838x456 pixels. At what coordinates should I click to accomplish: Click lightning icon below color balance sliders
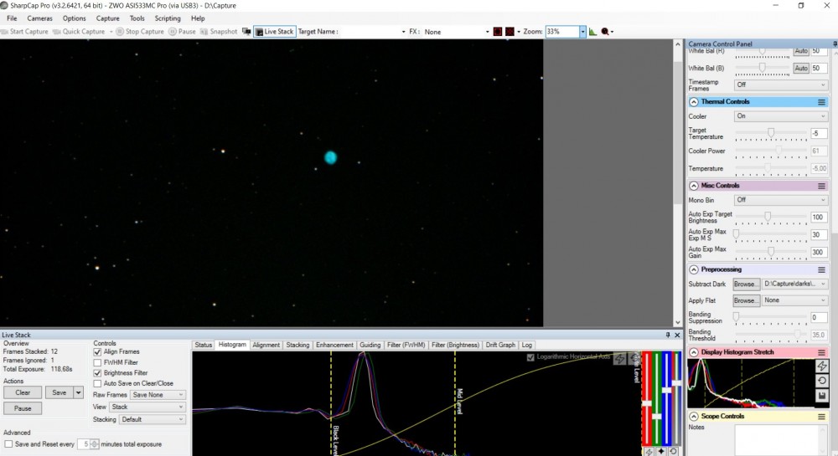[x=649, y=451]
